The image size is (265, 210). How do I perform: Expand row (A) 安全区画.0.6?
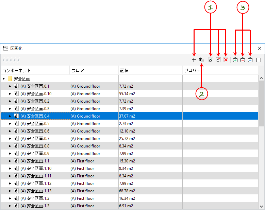[10, 131]
